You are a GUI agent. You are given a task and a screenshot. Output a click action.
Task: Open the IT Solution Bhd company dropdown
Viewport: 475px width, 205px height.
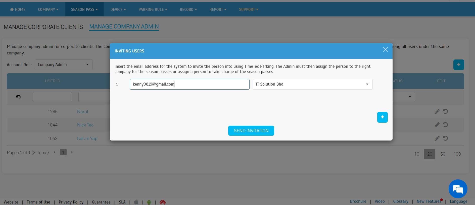312,84
